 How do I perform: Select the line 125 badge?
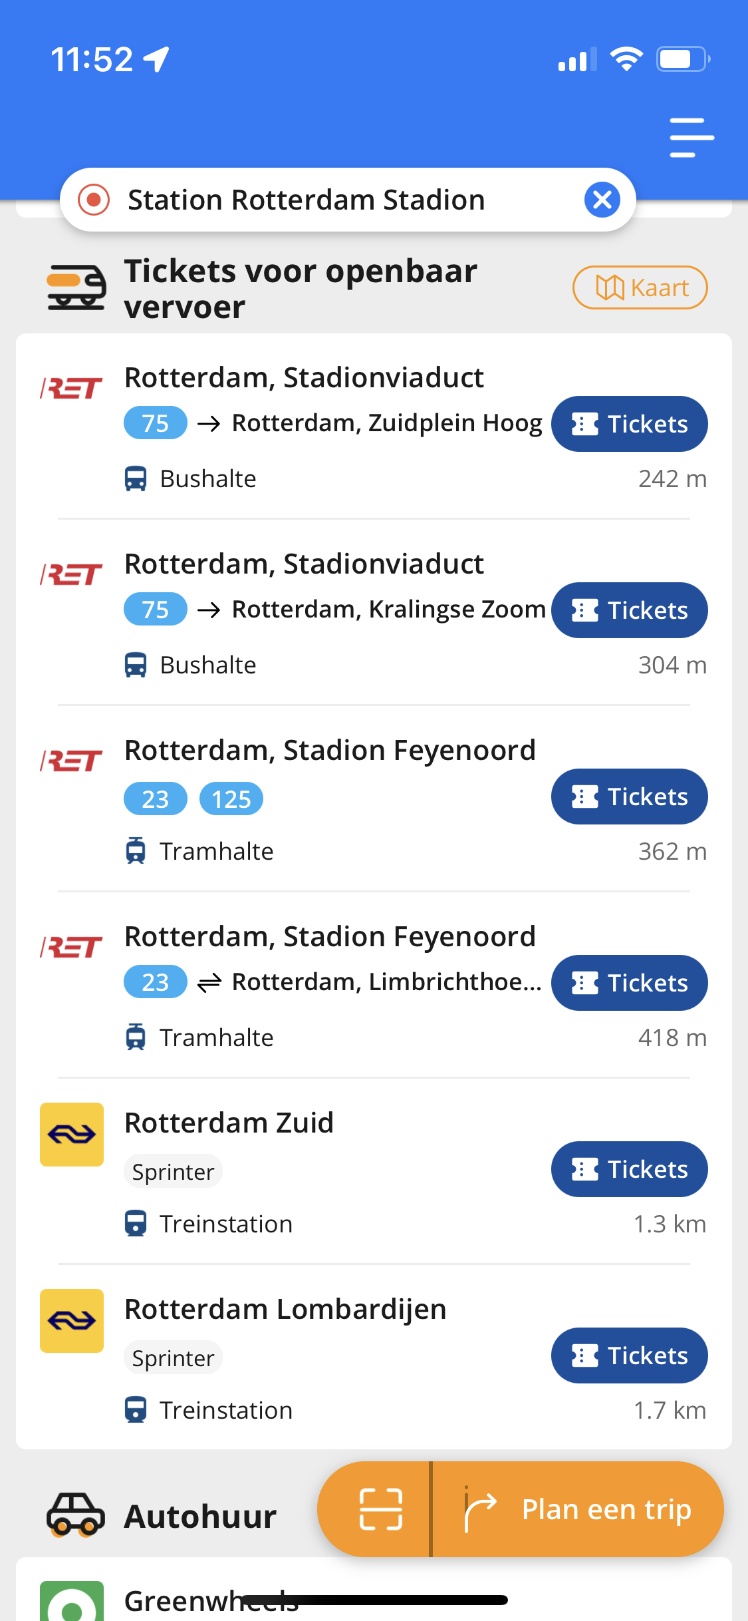(x=231, y=799)
